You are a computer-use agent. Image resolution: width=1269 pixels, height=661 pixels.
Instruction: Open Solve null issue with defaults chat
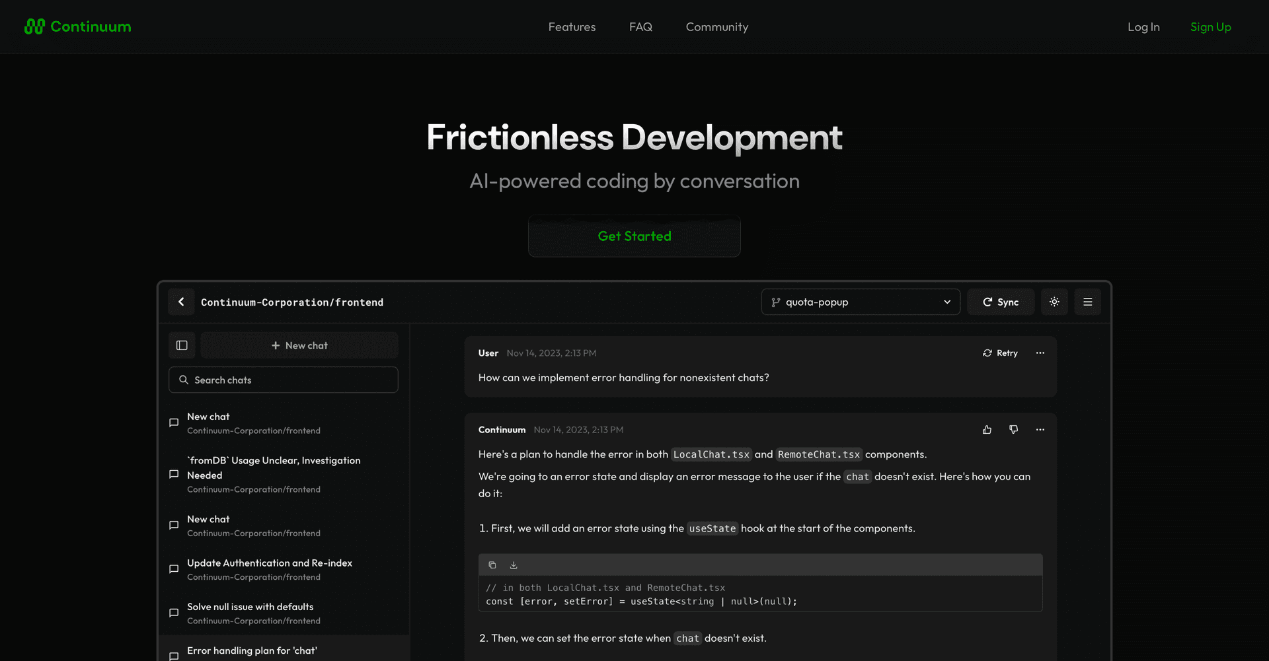pos(284,613)
